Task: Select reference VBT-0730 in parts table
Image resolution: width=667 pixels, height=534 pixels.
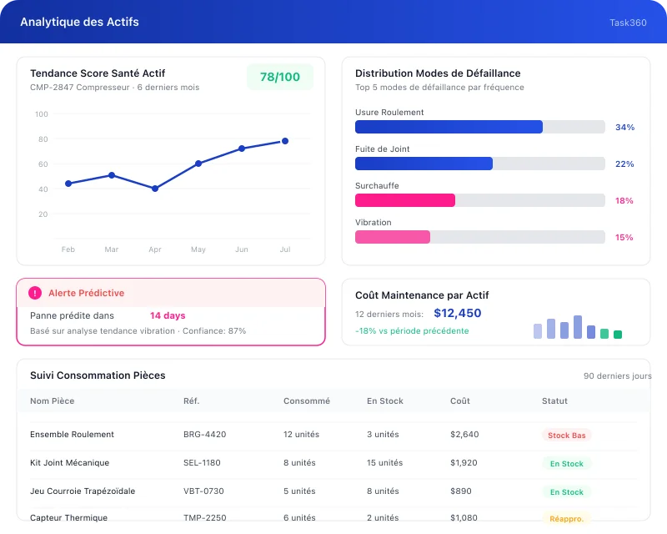Action: pos(203,491)
